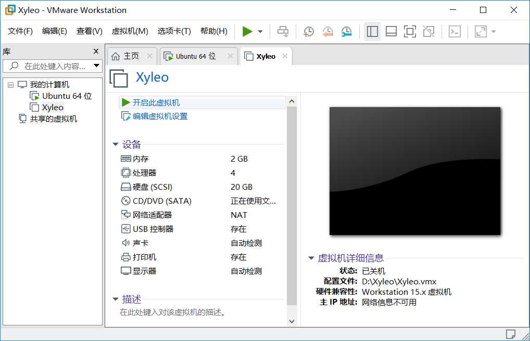This screenshot has width=530, height=341.
Task: Show the console view toolbar icon
Action: pos(455,31)
